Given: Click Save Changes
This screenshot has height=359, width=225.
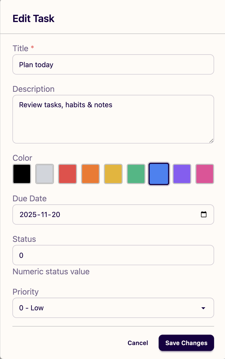Looking at the screenshot, I should [186, 343].
